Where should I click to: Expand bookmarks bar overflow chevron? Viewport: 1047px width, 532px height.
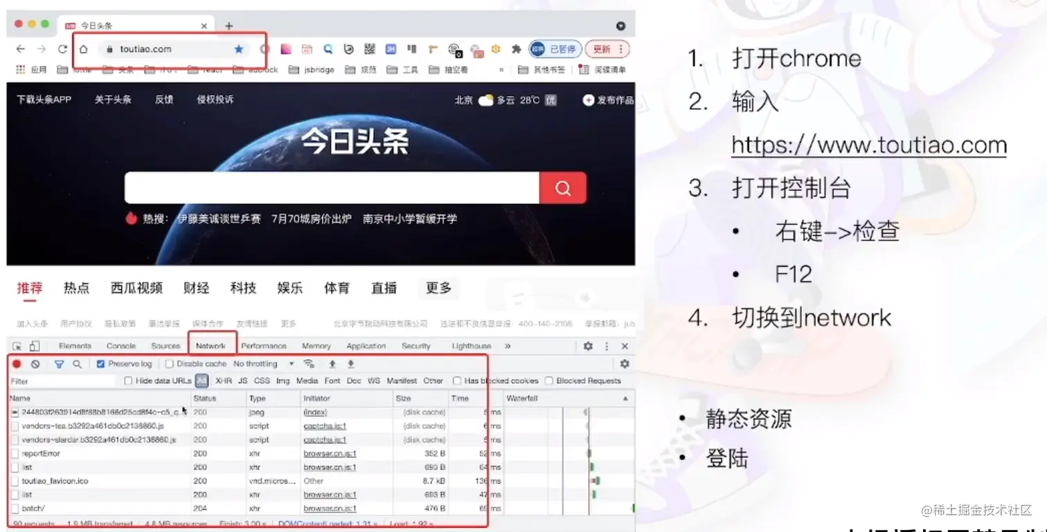point(501,69)
